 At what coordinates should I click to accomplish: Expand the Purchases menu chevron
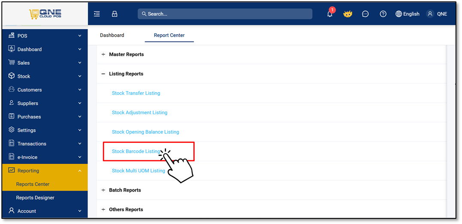(79, 117)
